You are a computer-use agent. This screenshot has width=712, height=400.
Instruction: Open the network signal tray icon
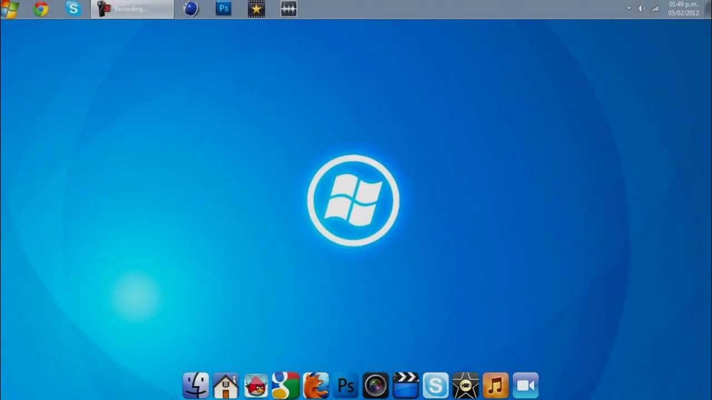(x=655, y=9)
